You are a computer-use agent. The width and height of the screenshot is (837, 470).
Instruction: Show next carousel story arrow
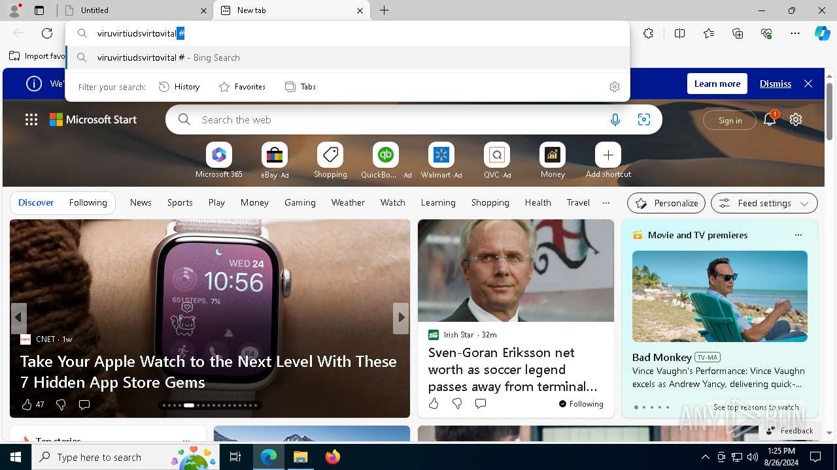(401, 317)
